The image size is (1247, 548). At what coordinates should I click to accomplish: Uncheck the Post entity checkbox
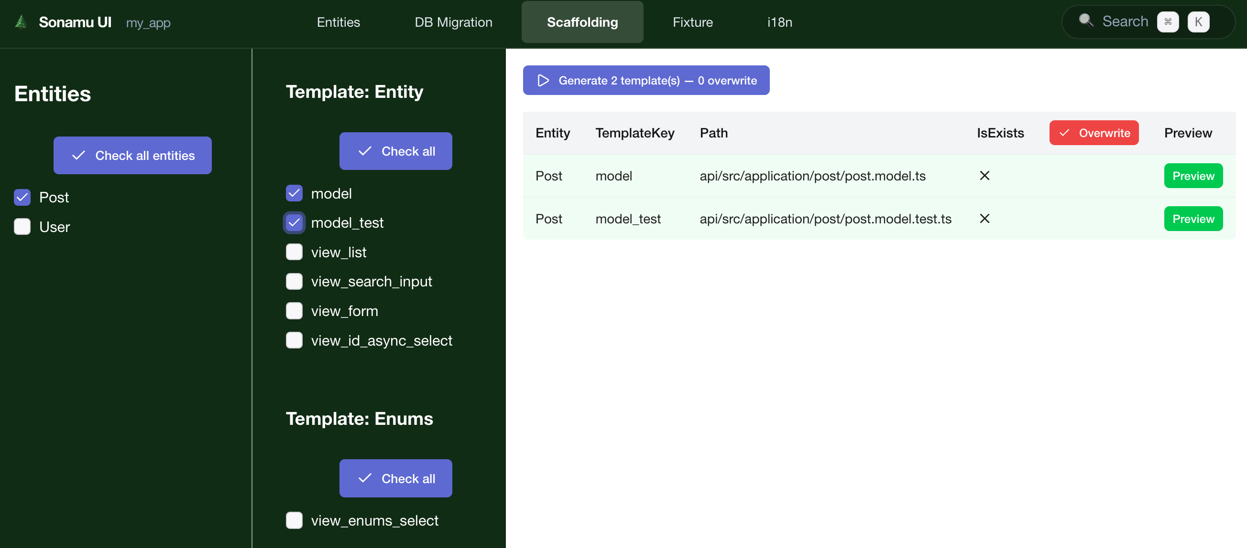coord(22,197)
